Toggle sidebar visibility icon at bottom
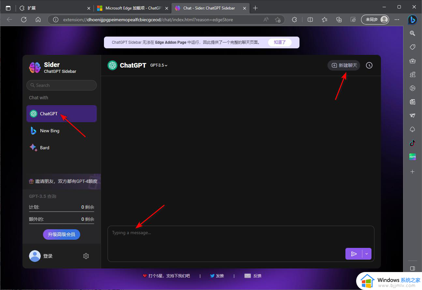 (x=413, y=268)
